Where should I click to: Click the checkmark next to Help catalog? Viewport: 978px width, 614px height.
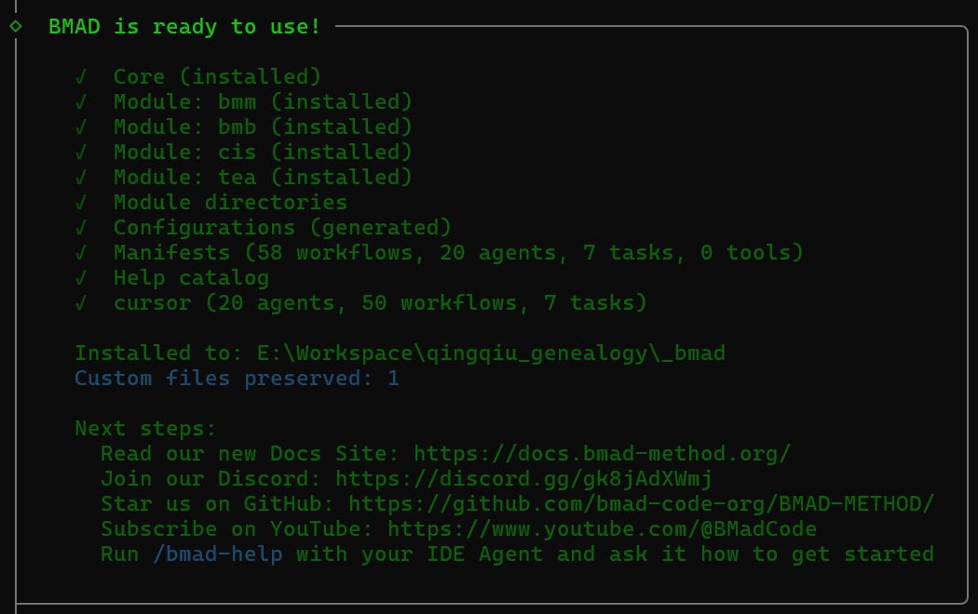click(x=82, y=277)
